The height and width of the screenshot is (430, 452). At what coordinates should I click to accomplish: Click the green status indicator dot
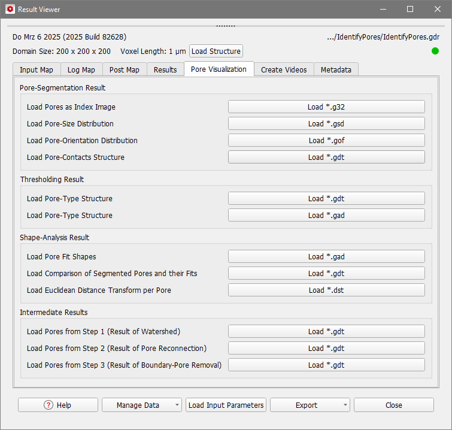[435, 51]
